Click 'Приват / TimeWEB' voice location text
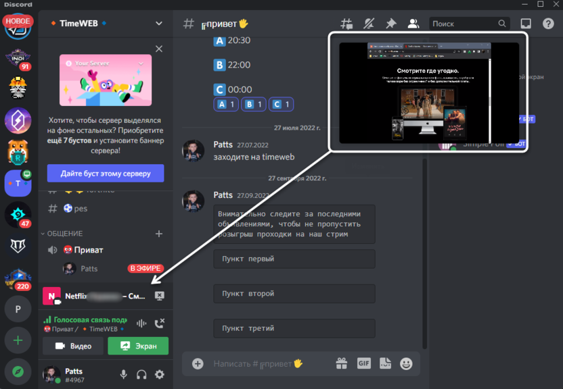The width and height of the screenshot is (563, 389). pos(84,329)
